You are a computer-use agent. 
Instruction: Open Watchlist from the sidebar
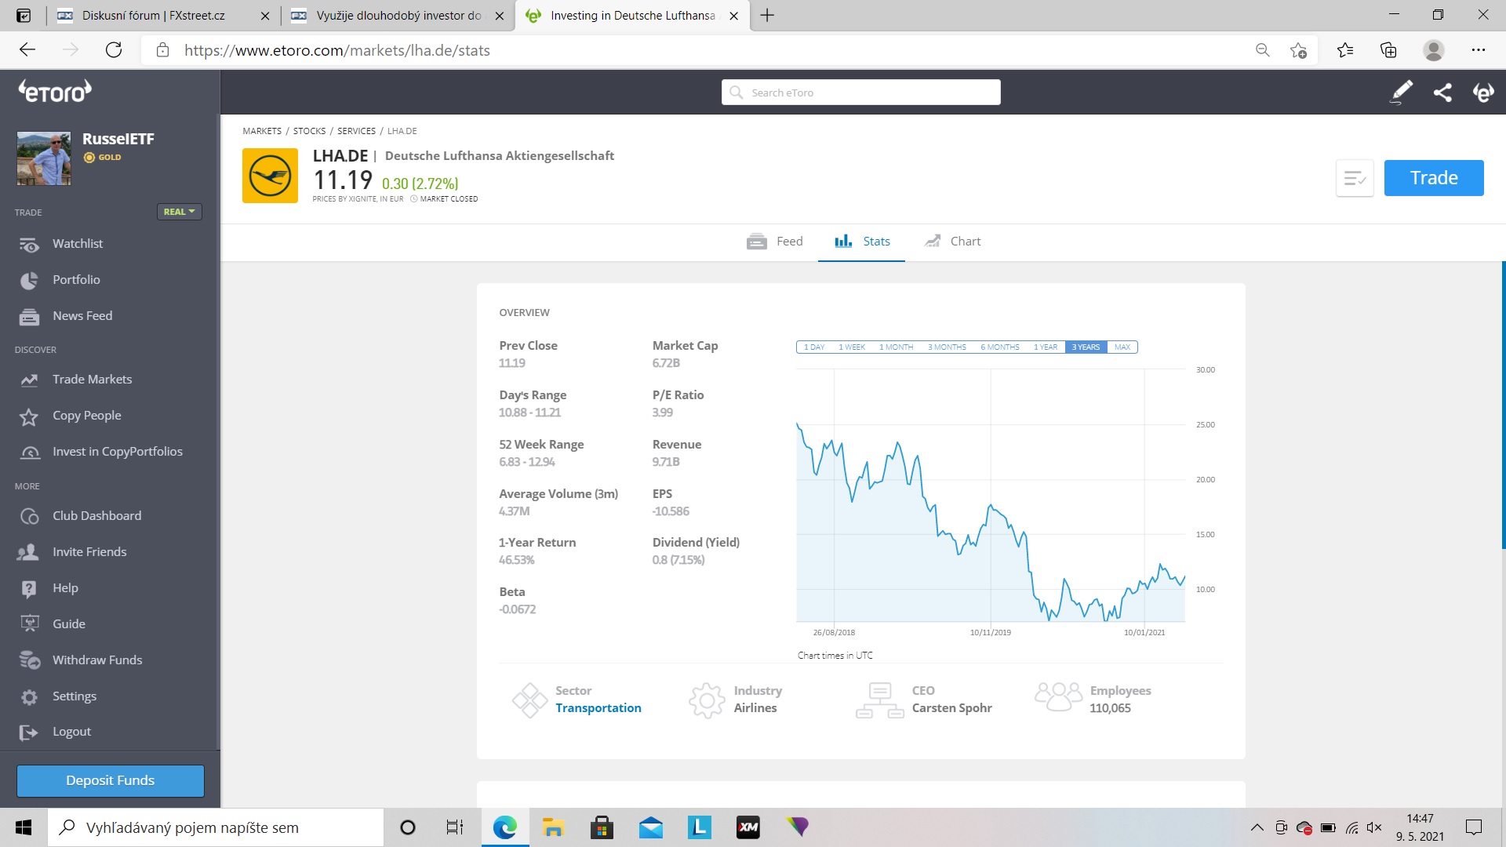[77, 244]
